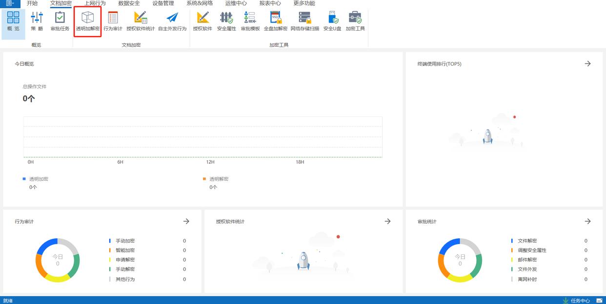Select the 策略 sliders icon

37,21
